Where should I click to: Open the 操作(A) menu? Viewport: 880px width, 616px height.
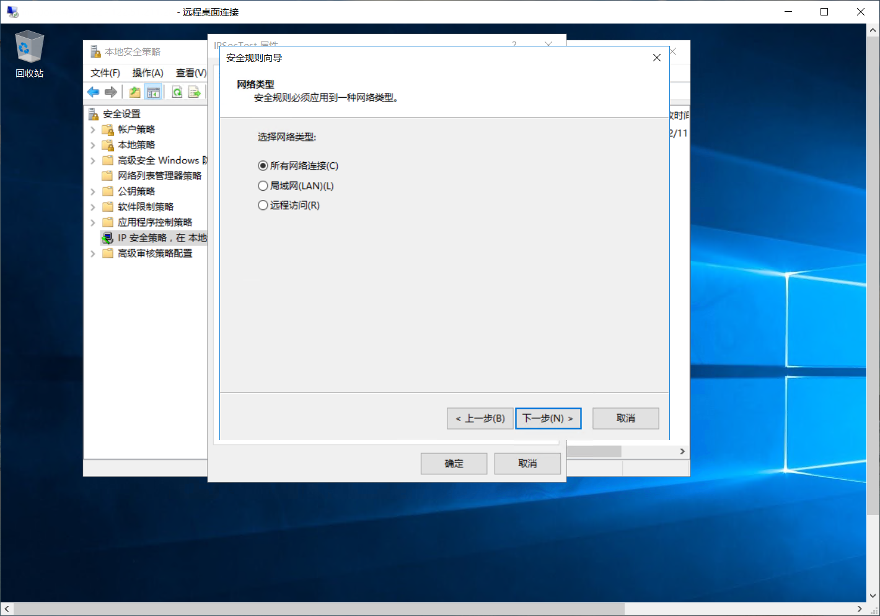[148, 73]
